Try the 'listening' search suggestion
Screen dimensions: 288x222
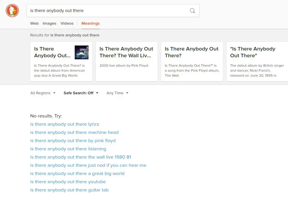[x=68, y=149]
